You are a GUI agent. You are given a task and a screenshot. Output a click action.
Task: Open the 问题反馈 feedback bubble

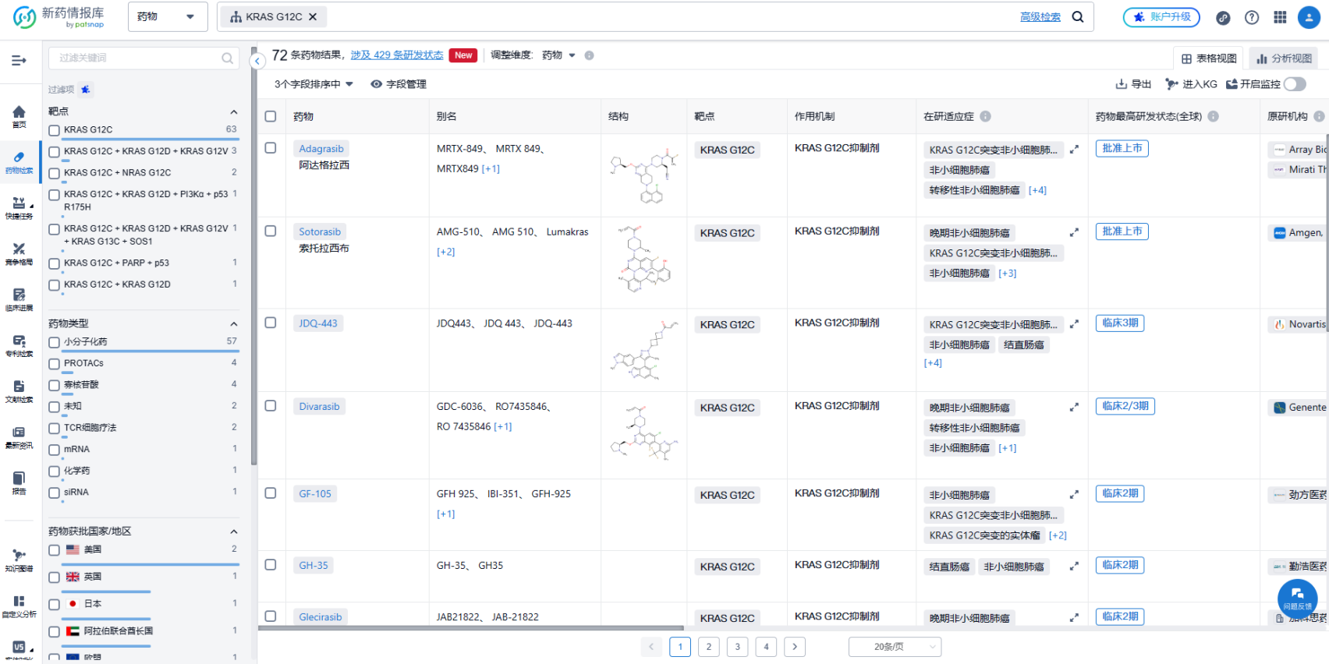[1297, 598]
